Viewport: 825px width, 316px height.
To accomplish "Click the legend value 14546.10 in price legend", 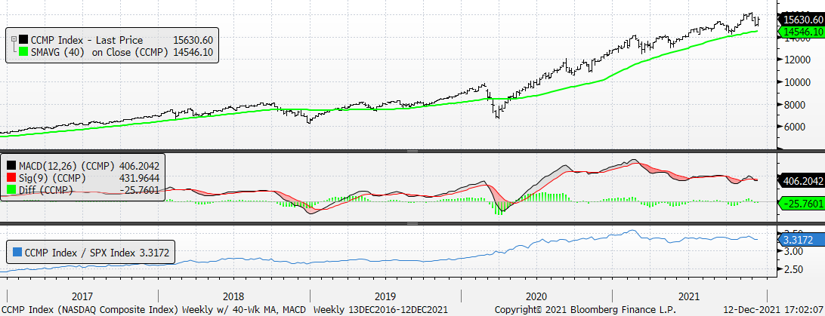I will tap(193, 52).
